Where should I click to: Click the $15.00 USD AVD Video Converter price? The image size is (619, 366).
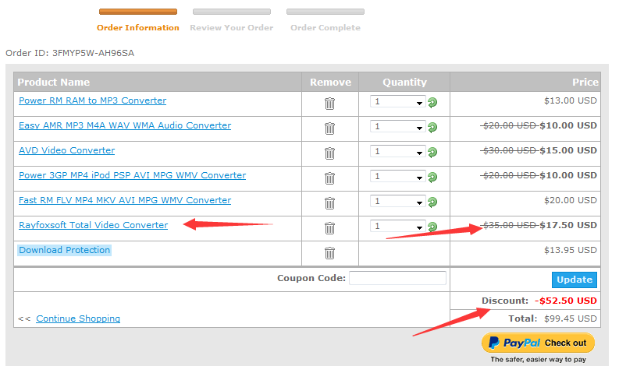tap(568, 150)
